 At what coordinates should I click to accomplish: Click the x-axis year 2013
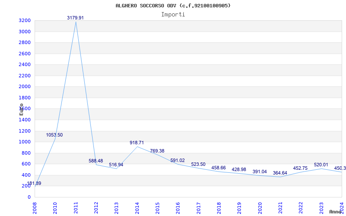click(x=116, y=208)
